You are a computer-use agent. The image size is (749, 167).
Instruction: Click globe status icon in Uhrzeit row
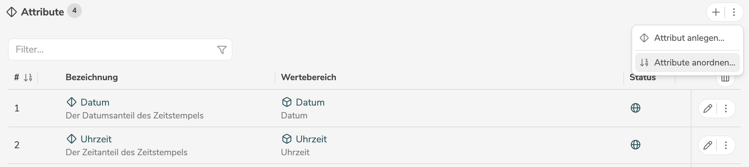point(635,145)
